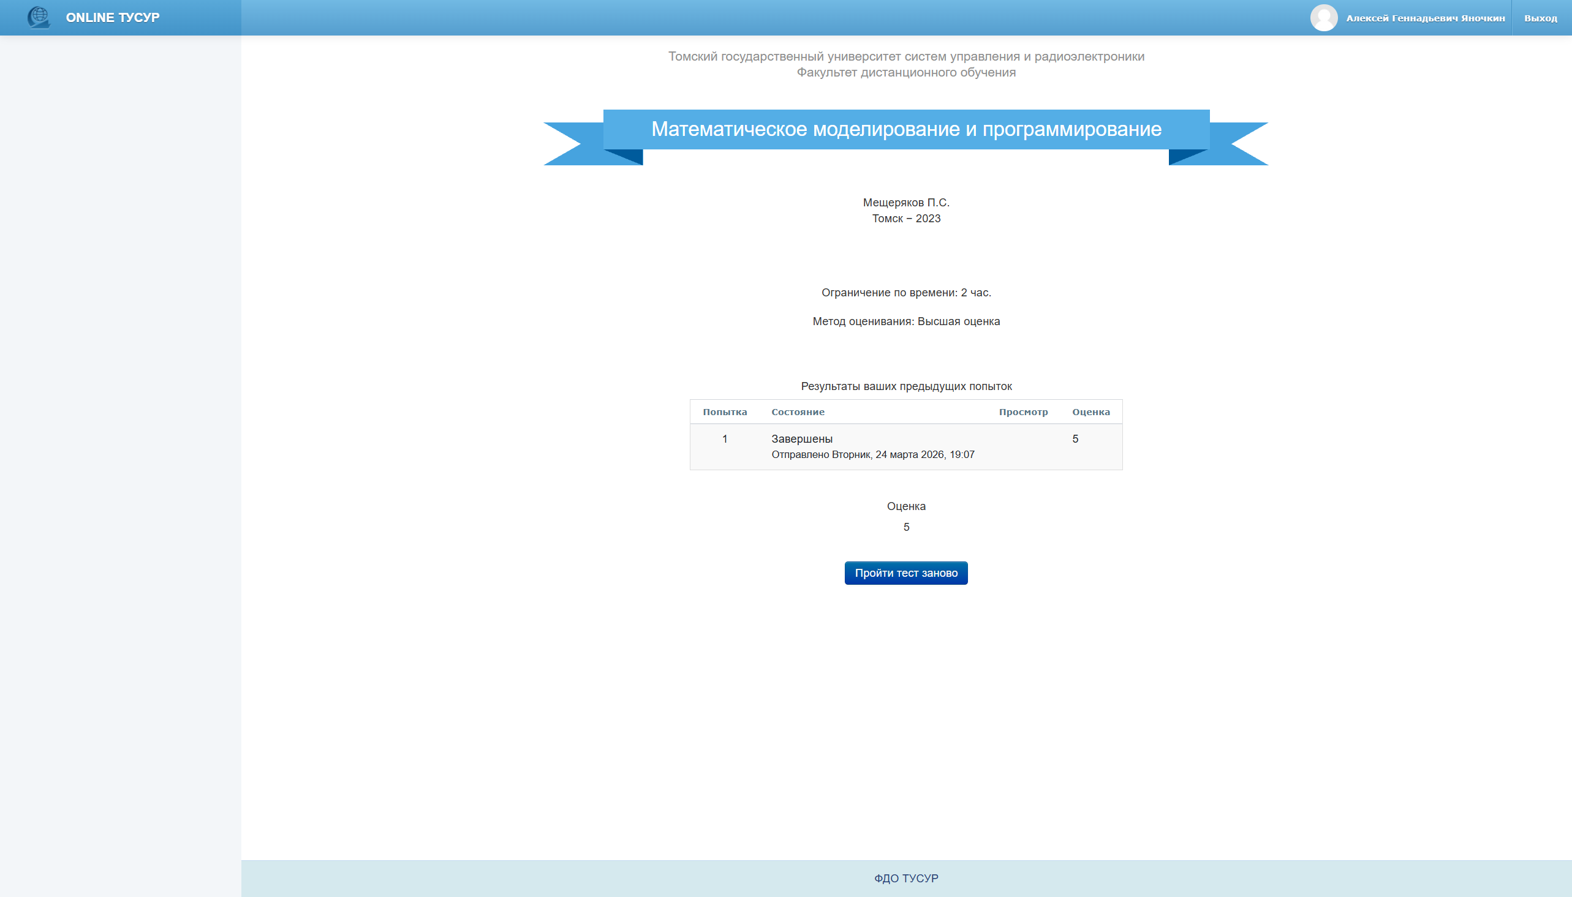Click the Факультет дистанционного обучения subtitle
The width and height of the screenshot is (1572, 897).
(x=906, y=73)
